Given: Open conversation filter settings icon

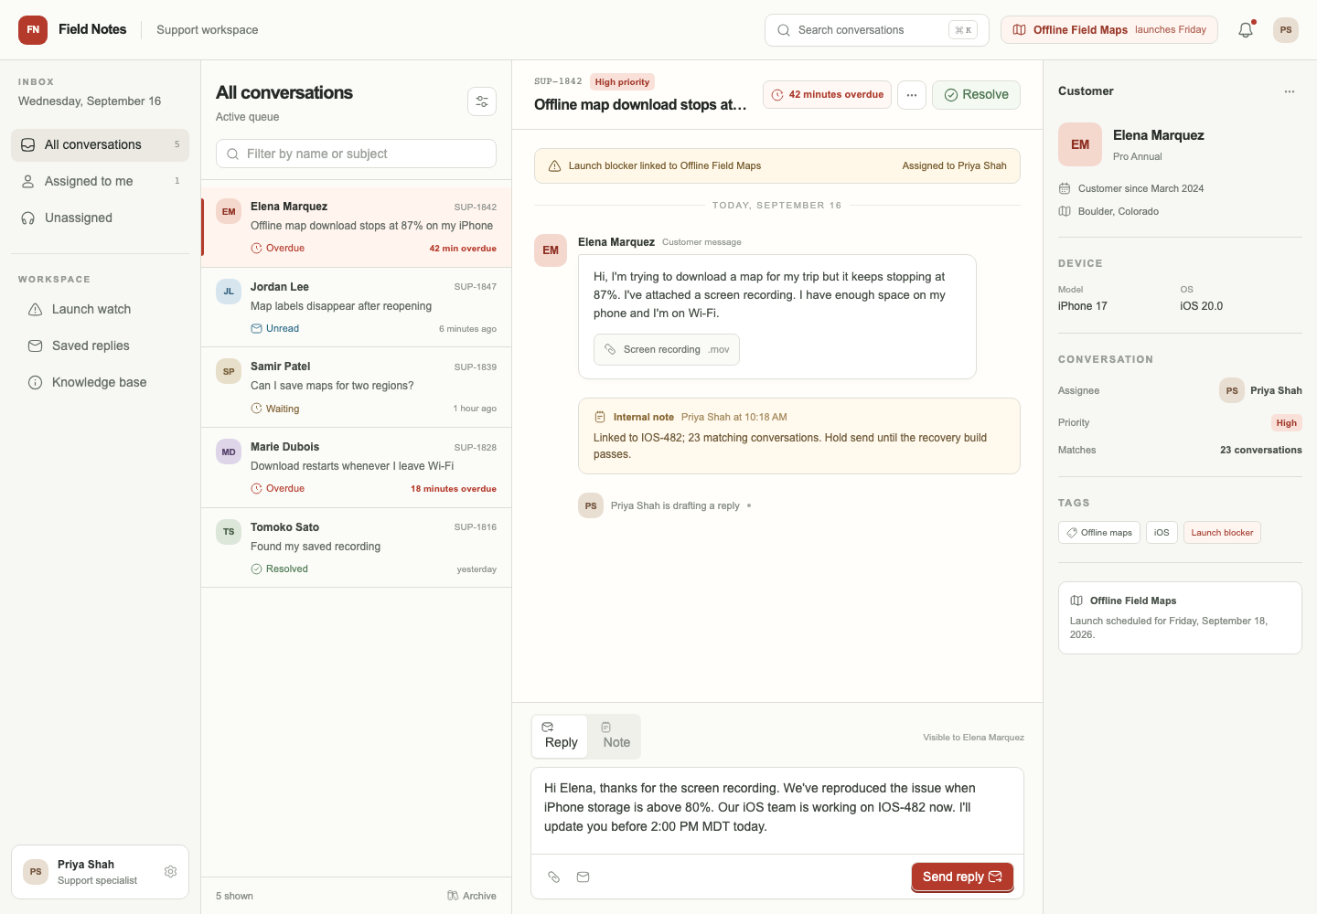Looking at the screenshot, I should click(482, 101).
